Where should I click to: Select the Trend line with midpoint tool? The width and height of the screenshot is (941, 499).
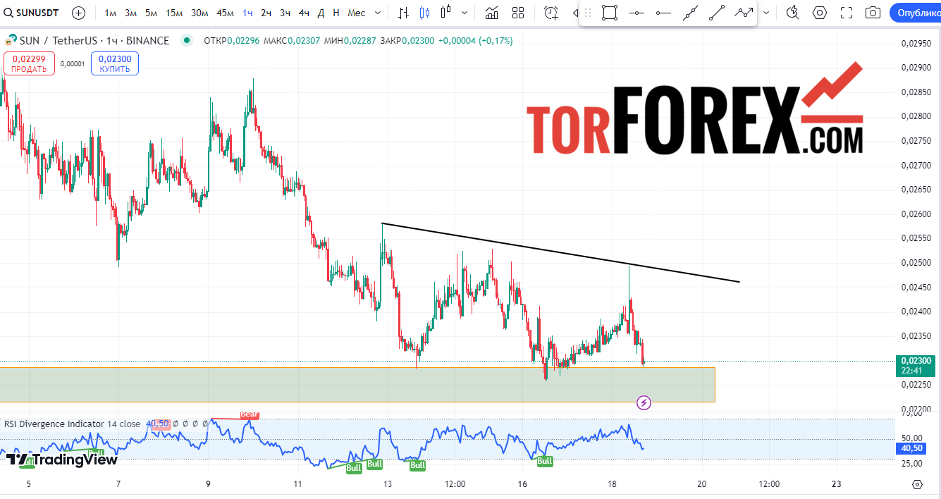[x=691, y=13]
